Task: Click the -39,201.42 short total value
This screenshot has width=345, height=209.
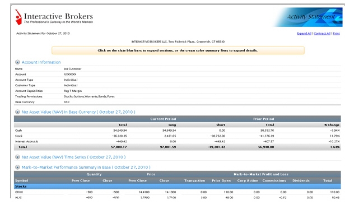Action: pyautogui.click(x=216, y=147)
